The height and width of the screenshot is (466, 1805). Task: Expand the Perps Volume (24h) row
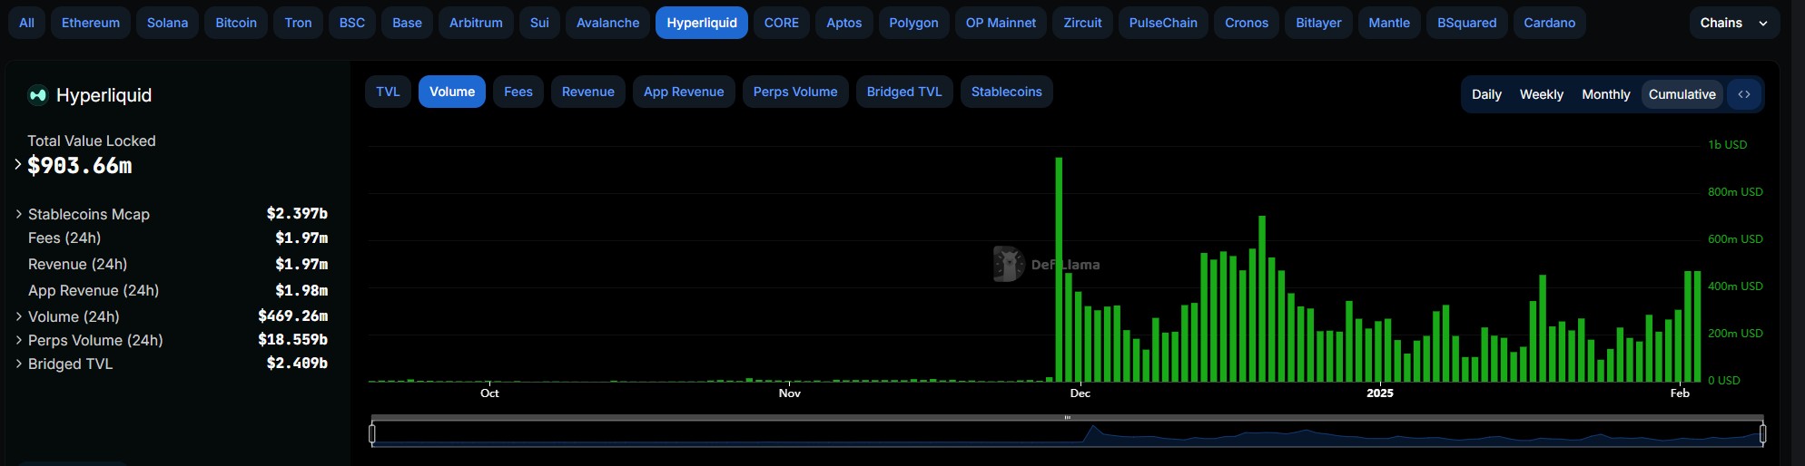(x=18, y=340)
